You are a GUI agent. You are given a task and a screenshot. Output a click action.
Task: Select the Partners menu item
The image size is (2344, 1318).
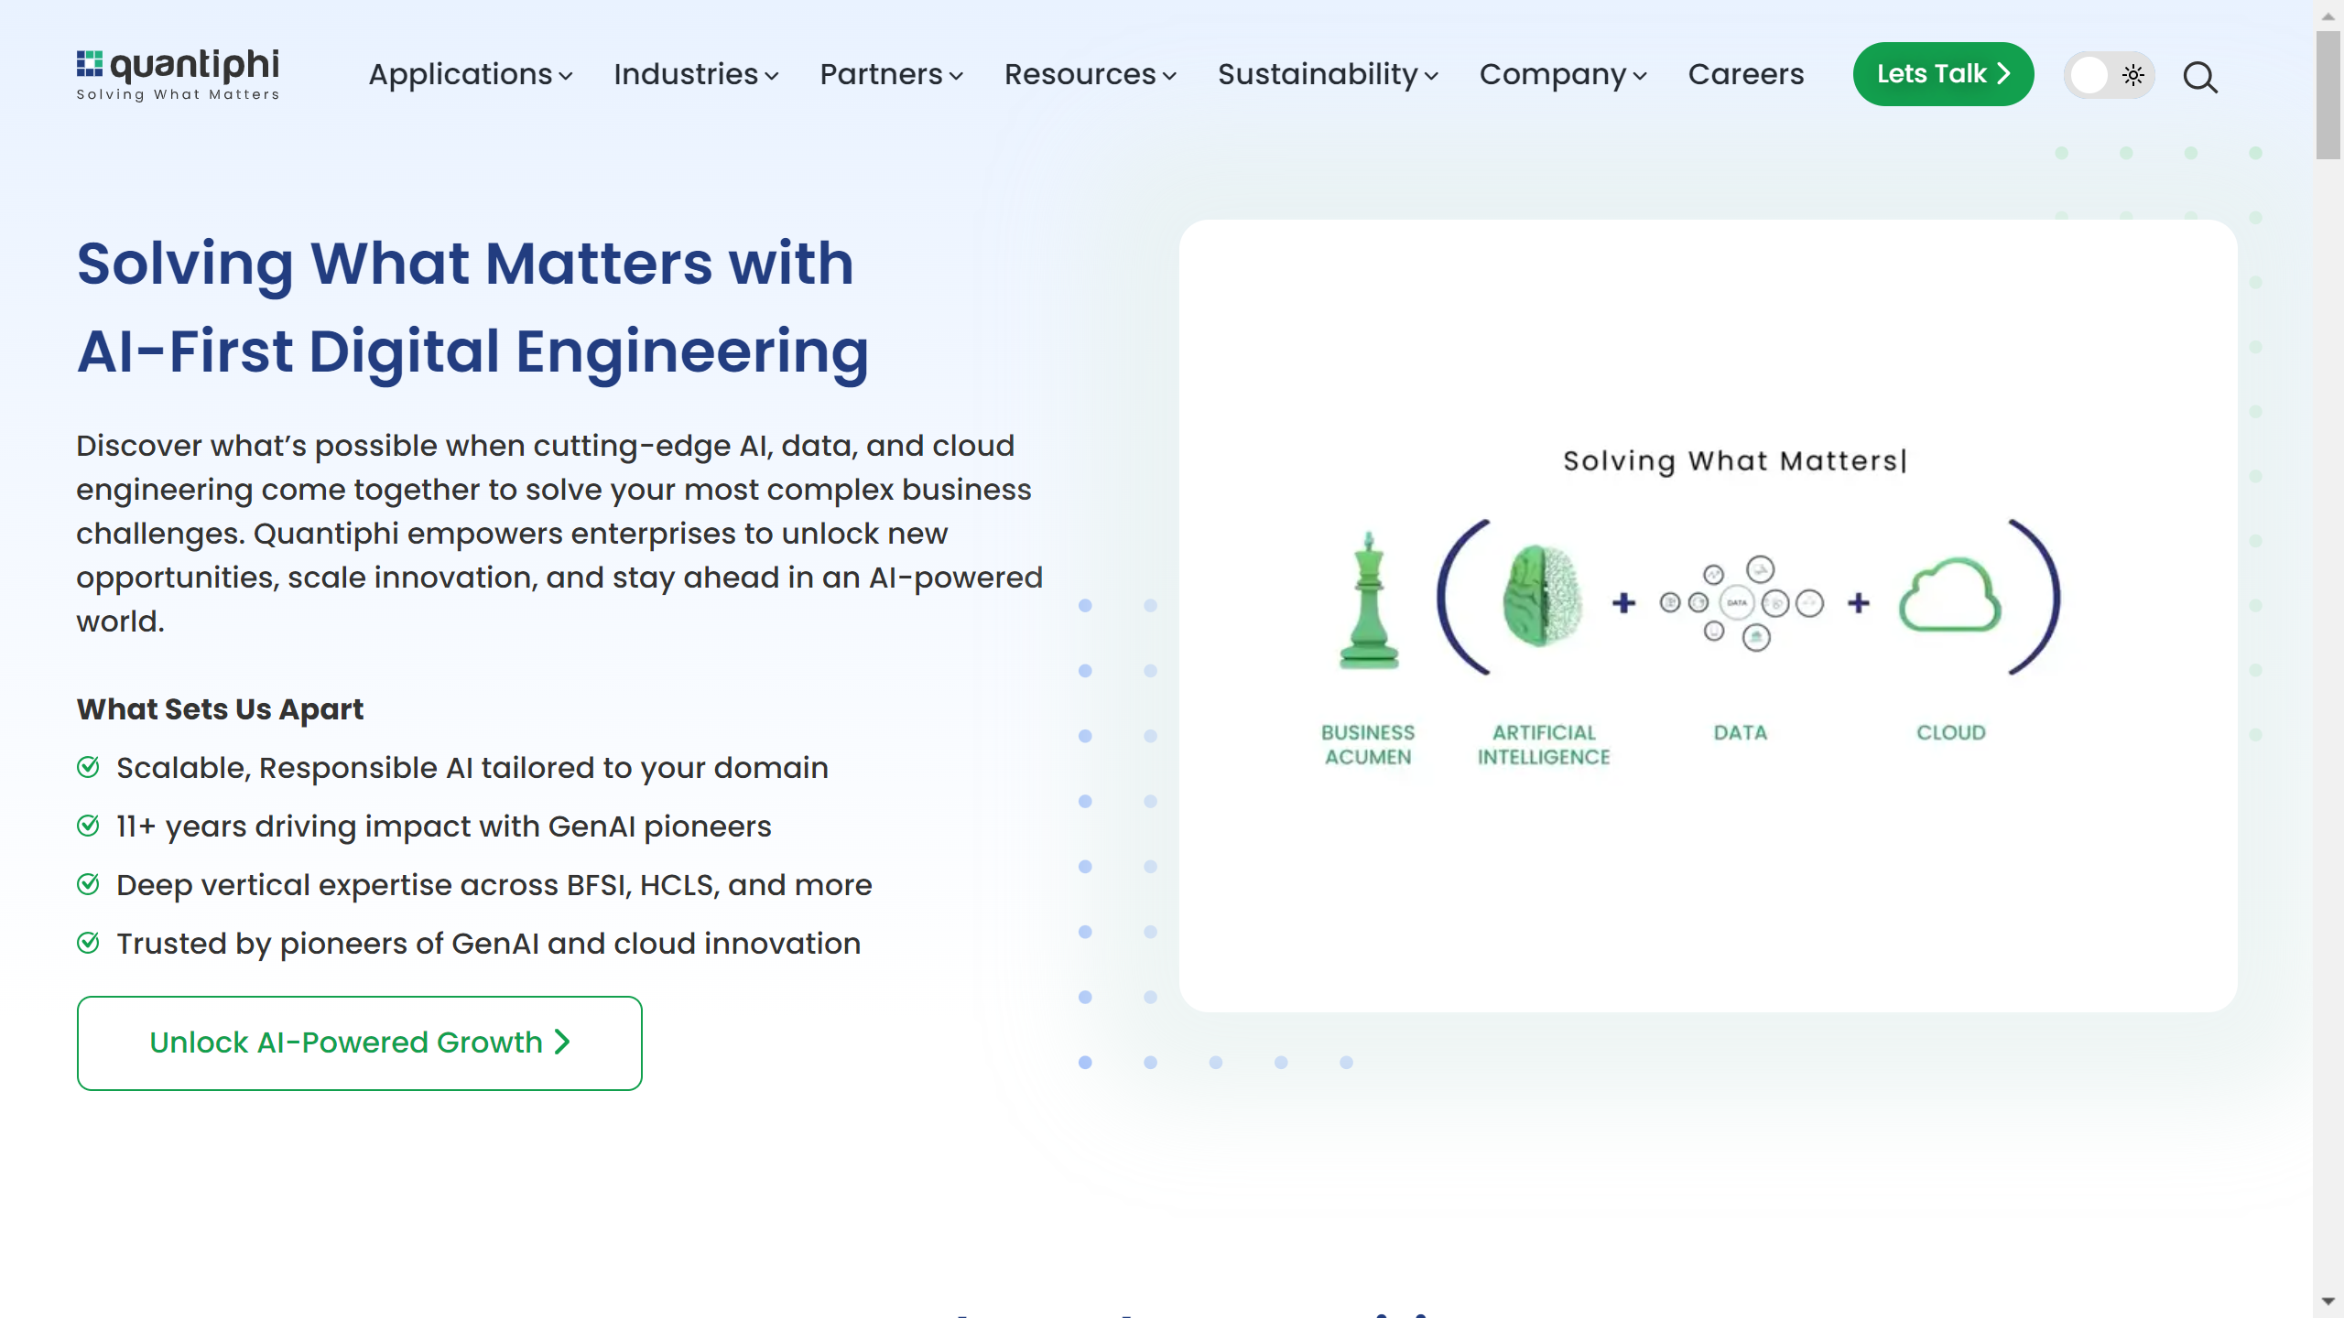tap(880, 74)
